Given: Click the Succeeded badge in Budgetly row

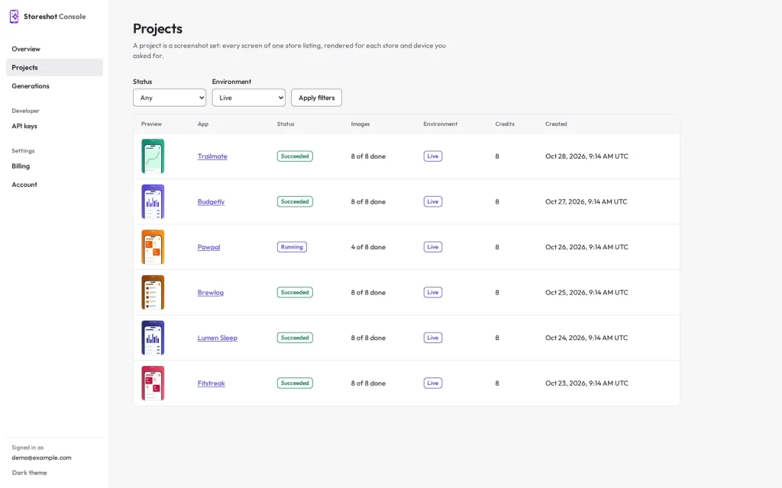Looking at the screenshot, I should tap(295, 201).
